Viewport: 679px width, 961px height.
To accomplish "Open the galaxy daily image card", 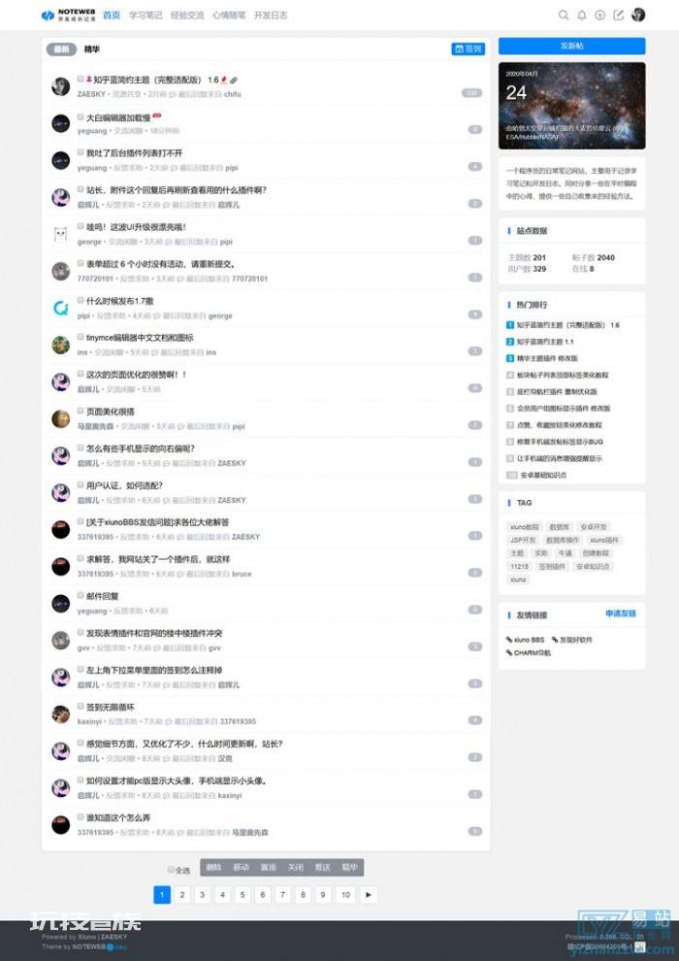I will [x=572, y=106].
